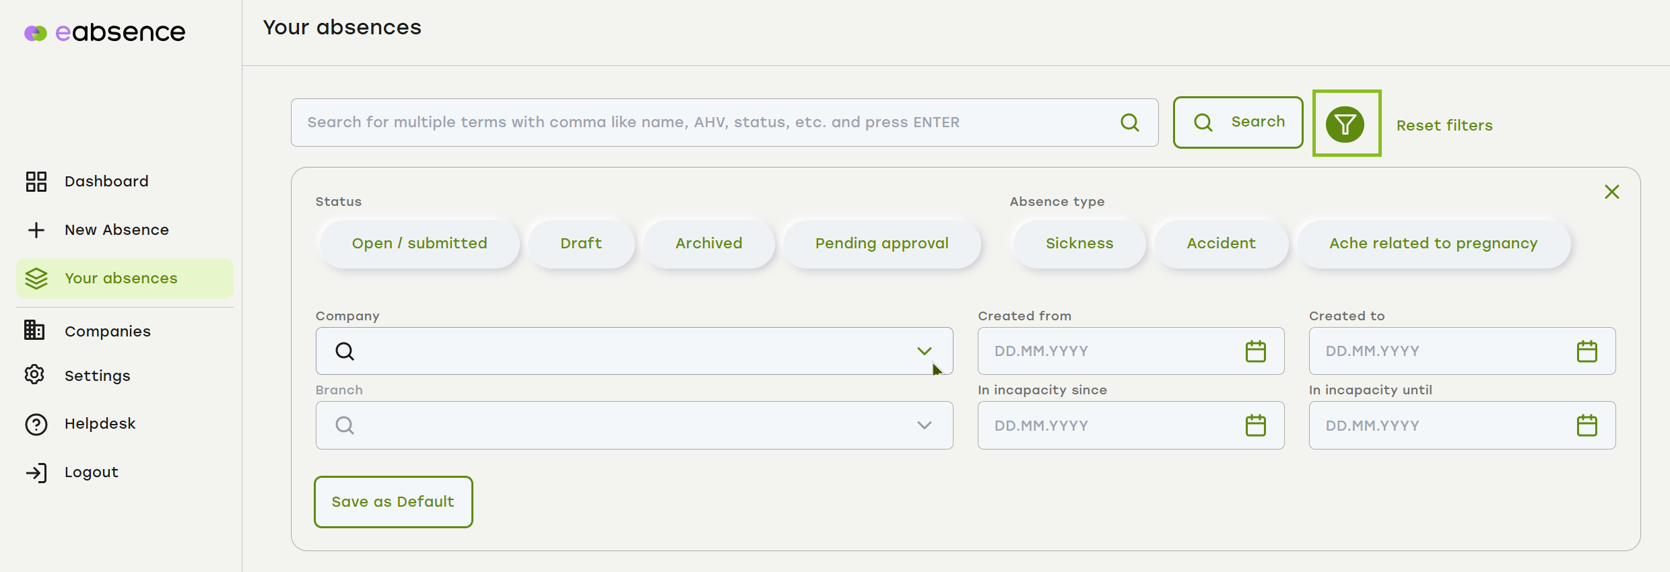Screen dimensions: 1670x572
Task: Click the Reset filters link
Action: click(x=1444, y=125)
